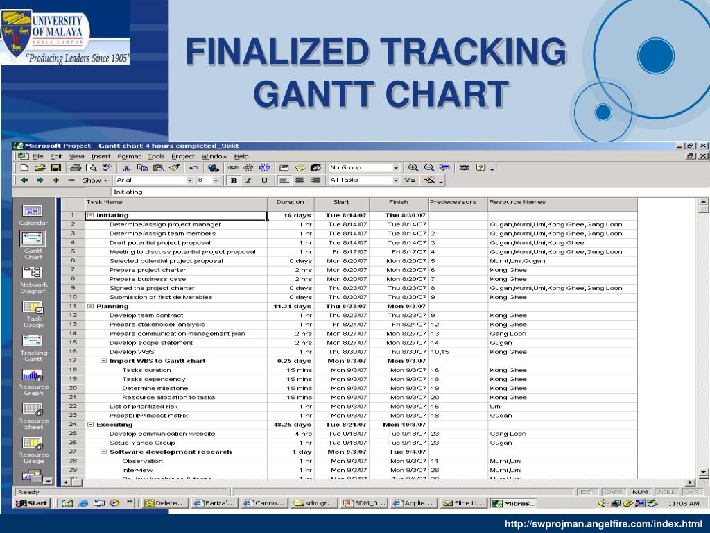Copy the selected task

tap(142, 168)
